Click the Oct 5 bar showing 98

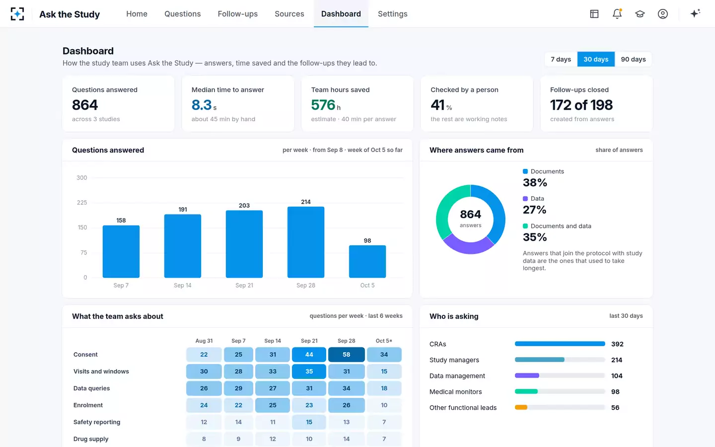(367, 261)
